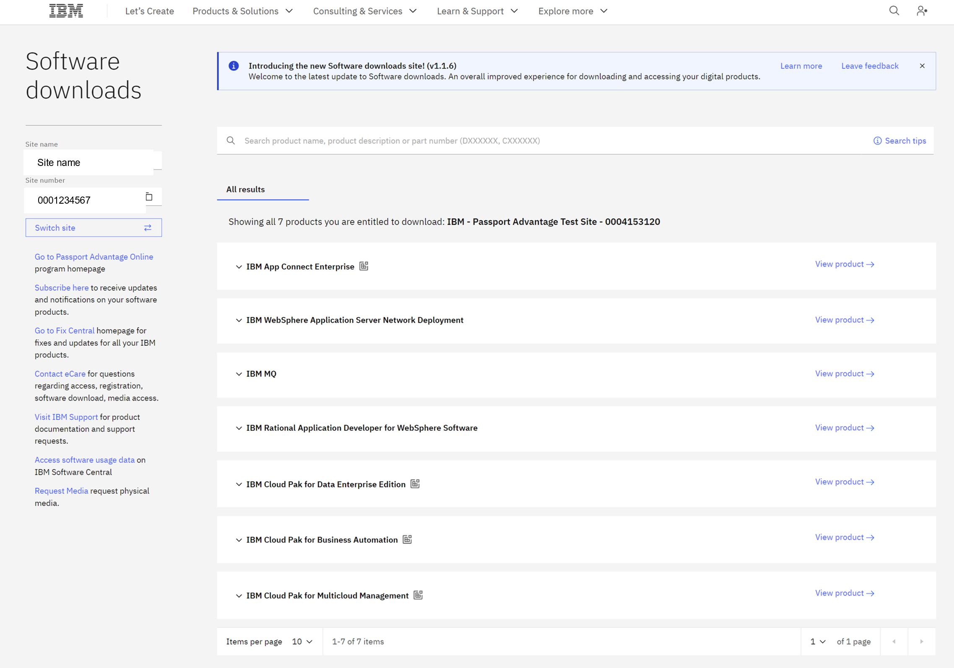Open the Learn & Support menu
954x668 pixels.
[477, 11]
